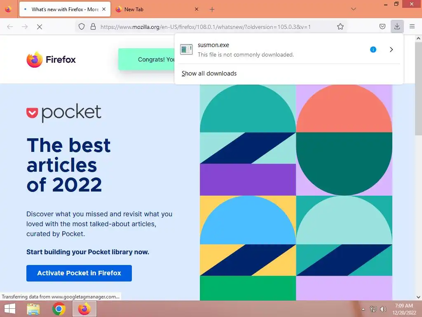Close the What's new with Firefox tab

(x=104, y=9)
